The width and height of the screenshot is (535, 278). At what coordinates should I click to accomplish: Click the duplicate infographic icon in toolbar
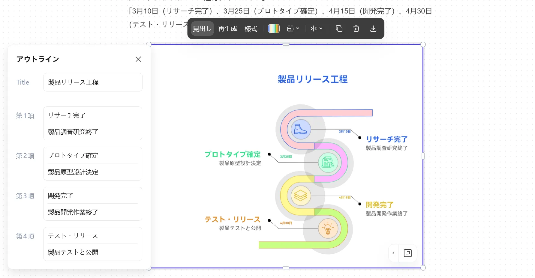(339, 29)
